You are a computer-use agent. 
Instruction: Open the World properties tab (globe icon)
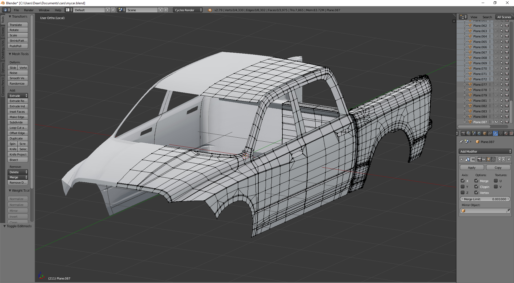[479, 133]
